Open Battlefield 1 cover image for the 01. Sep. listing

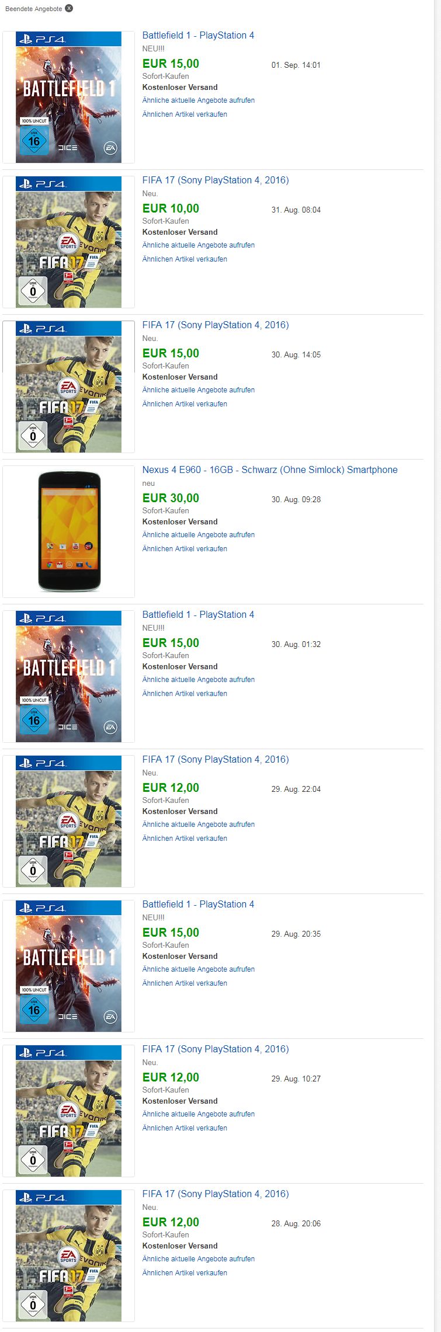coord(69,97)
